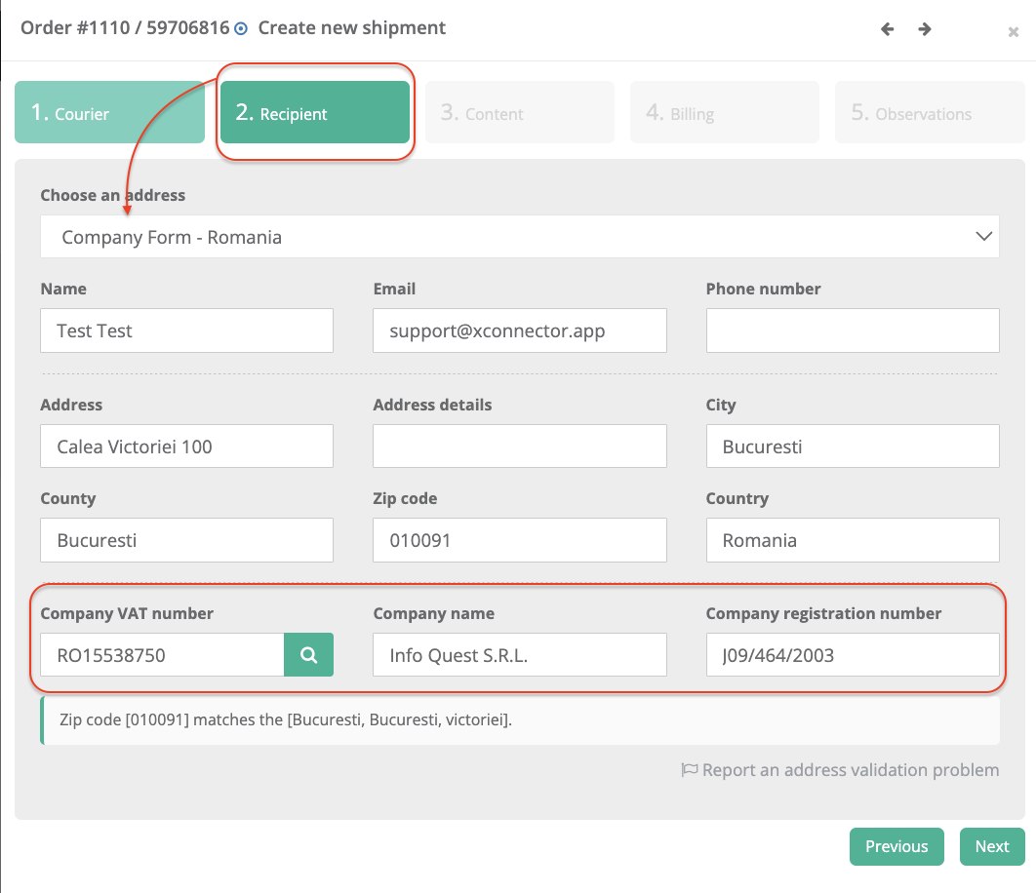Go to previous order with left arrow
Image resolution: width=1036 pixels, height=893 pixels.
887,29
